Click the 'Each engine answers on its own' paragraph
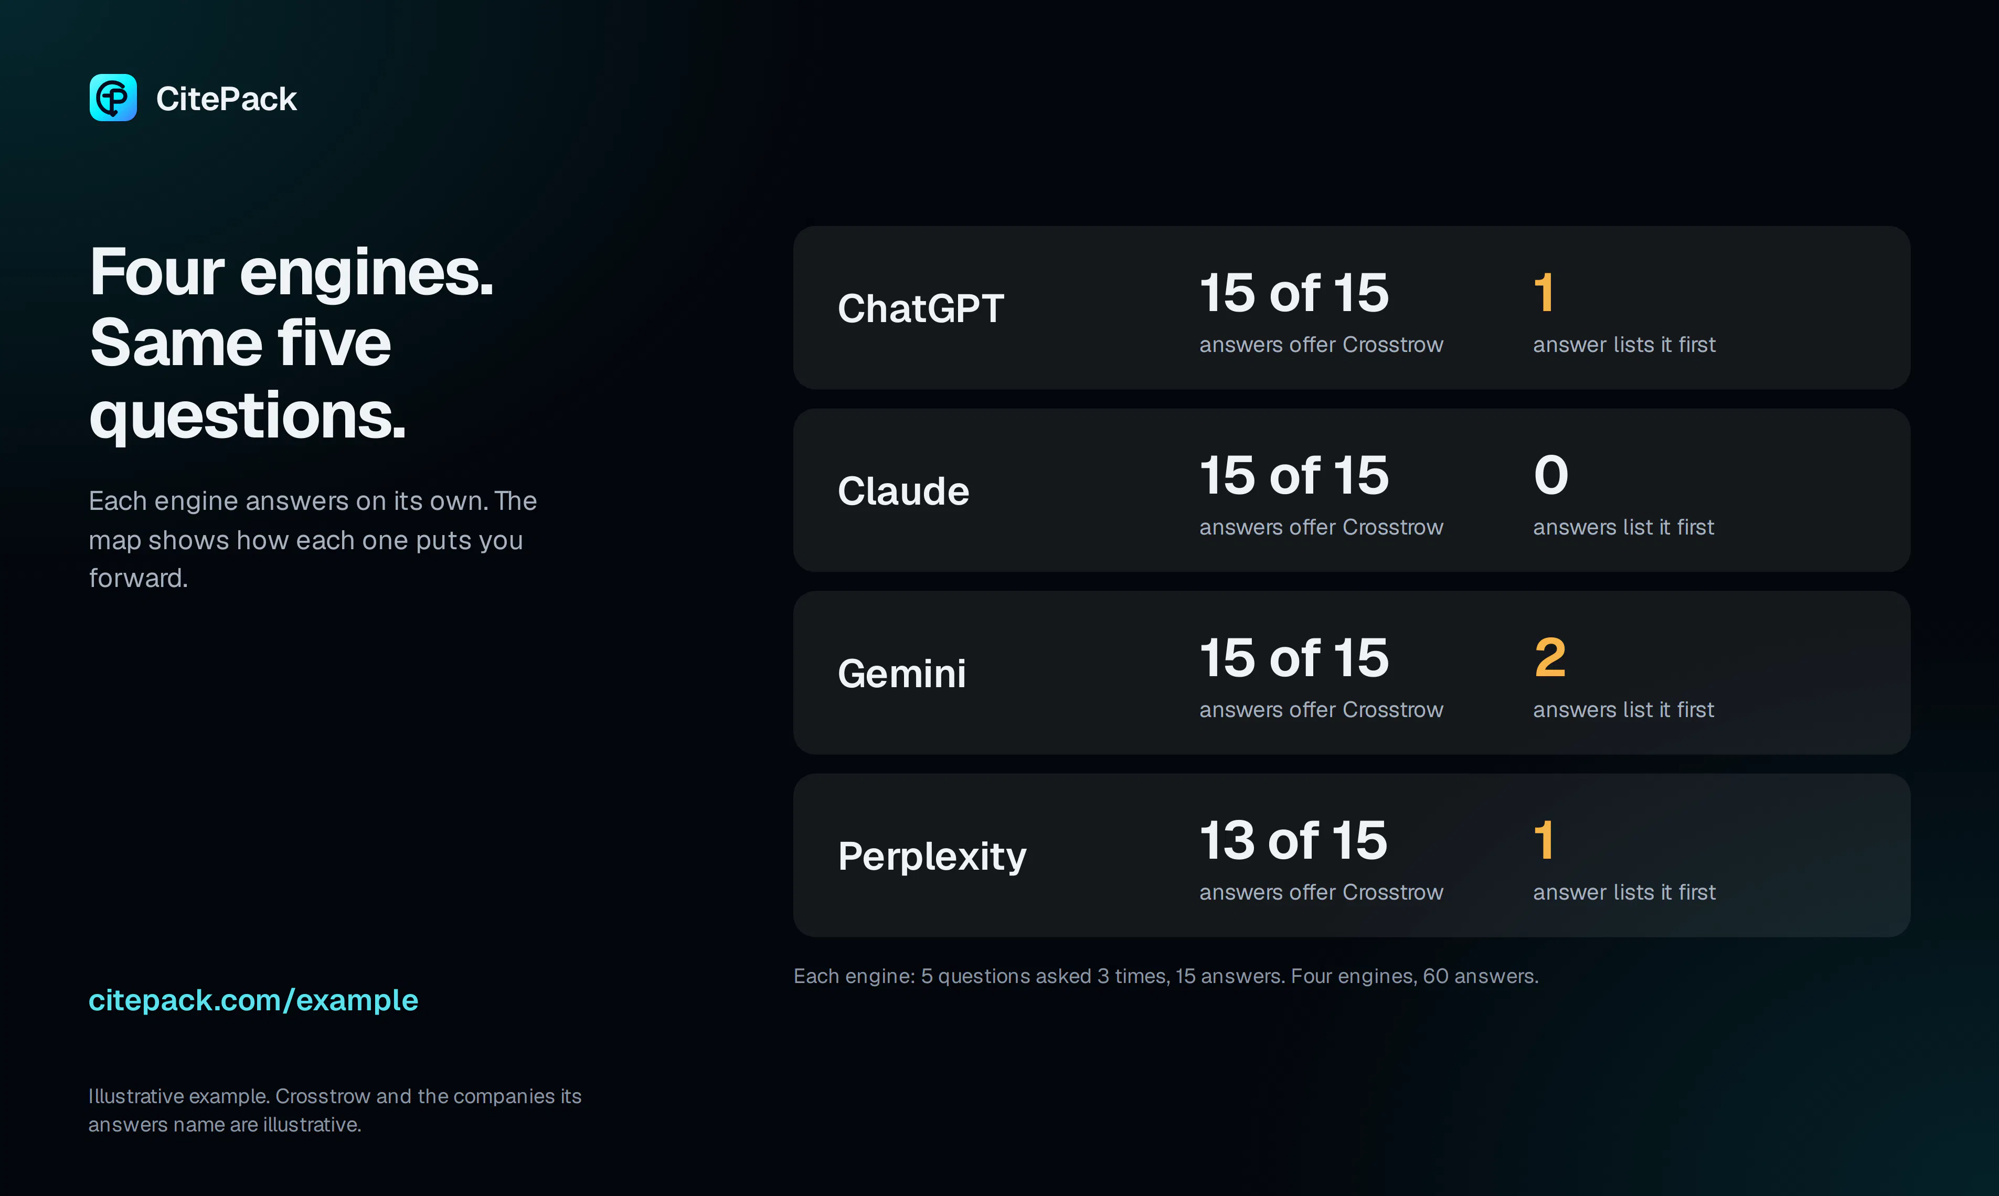The height and width of the screenshot is (1196, 1999). pos(313,539)
